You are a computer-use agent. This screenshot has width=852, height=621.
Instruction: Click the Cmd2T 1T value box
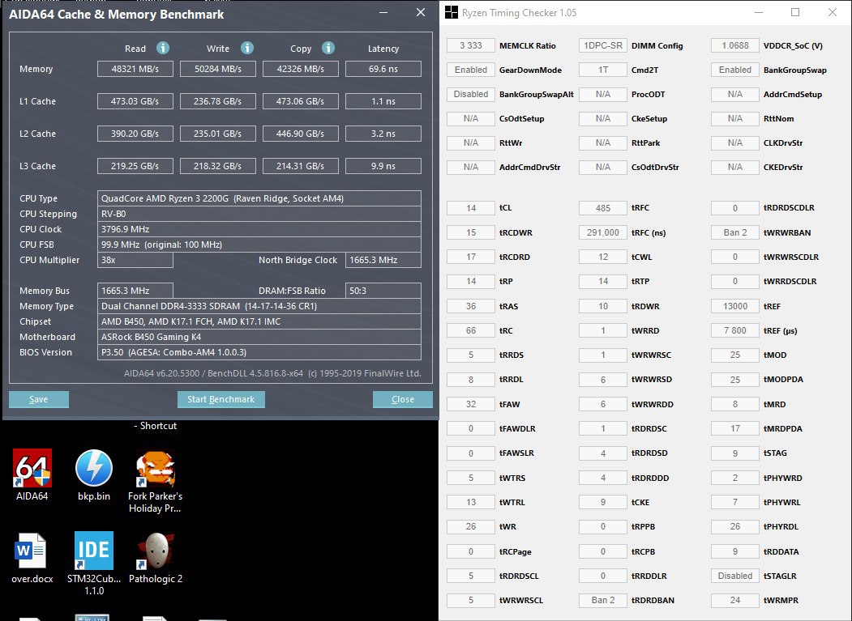tap(602, 70)
